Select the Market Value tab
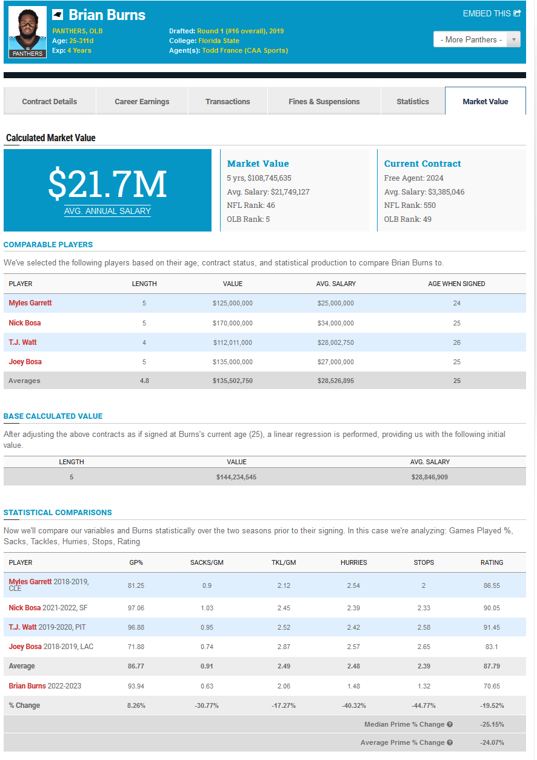Image resolution: width=537 pixels, height=760 pixels. pyautogui.click(x=485, y=101)
